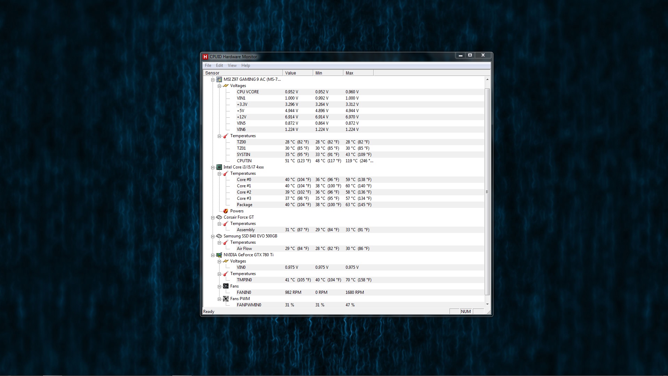Click the motherboard Voltages lightning icon

point(226,86)
